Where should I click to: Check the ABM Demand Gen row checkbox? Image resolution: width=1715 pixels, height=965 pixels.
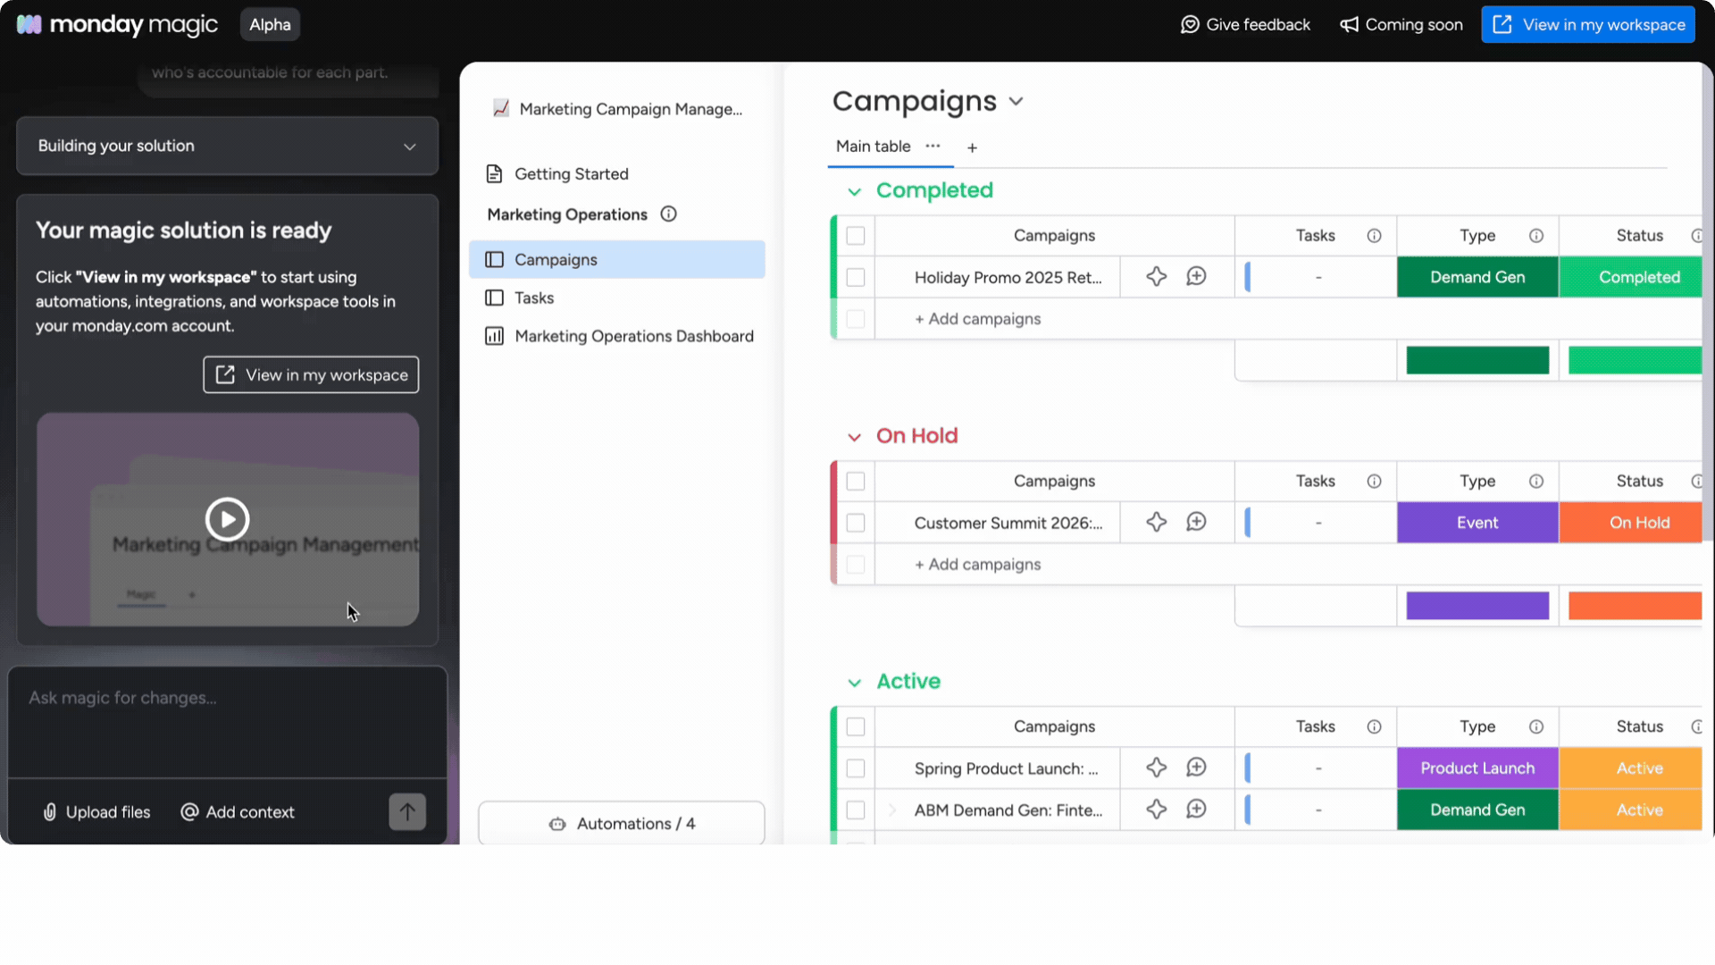[x=856, y=810]
